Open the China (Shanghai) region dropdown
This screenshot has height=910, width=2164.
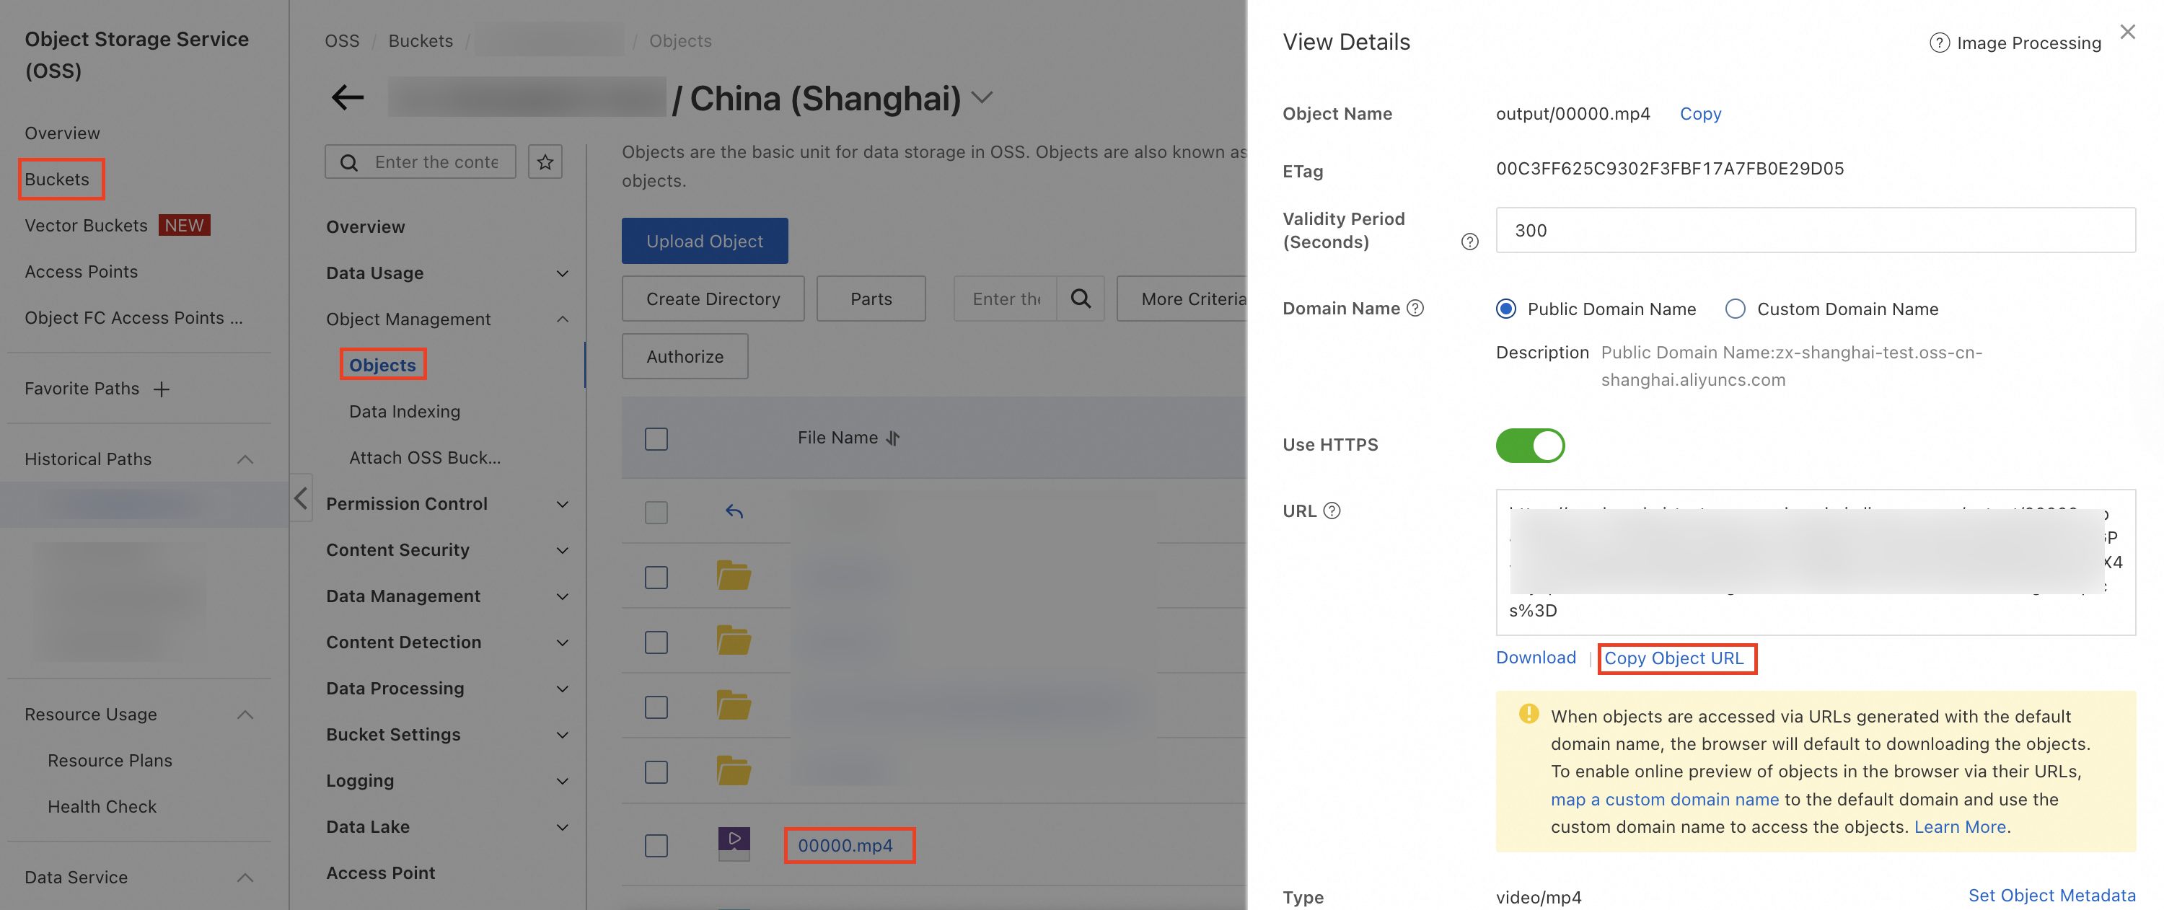[982, 97]
